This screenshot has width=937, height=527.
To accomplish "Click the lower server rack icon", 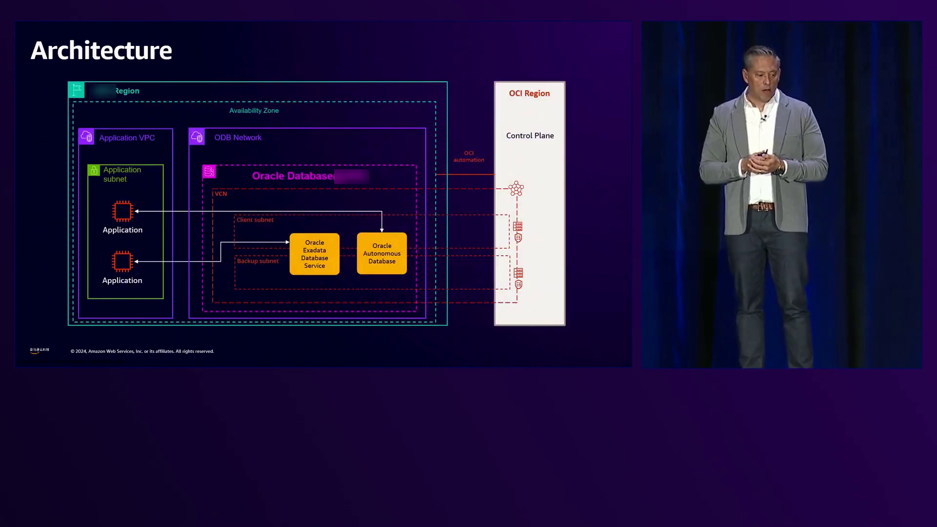I will coord(518,272).
